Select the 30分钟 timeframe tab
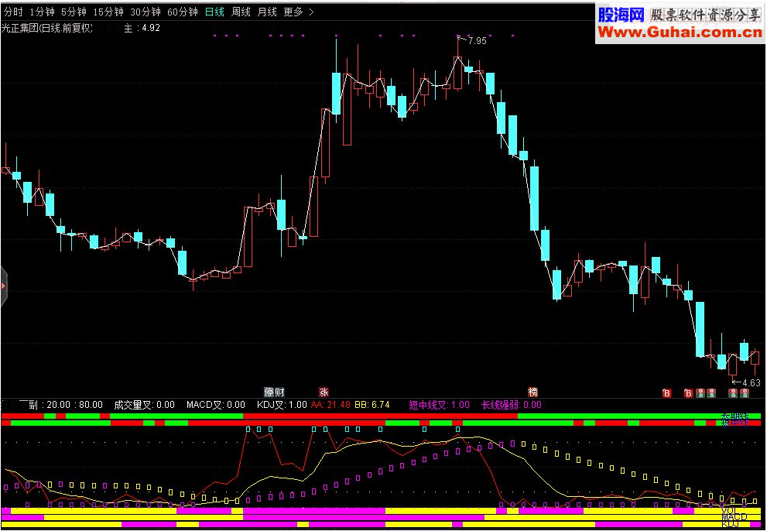This screenshot has width=767, height=531. click(146, 12)
